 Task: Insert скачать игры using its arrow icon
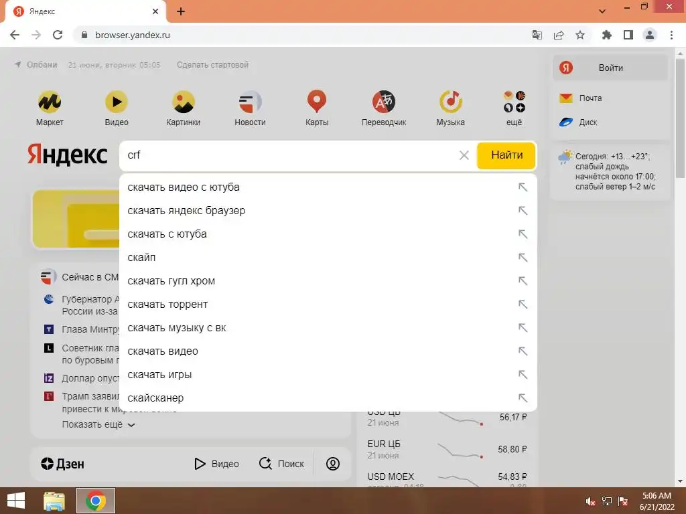pos(523,375)
